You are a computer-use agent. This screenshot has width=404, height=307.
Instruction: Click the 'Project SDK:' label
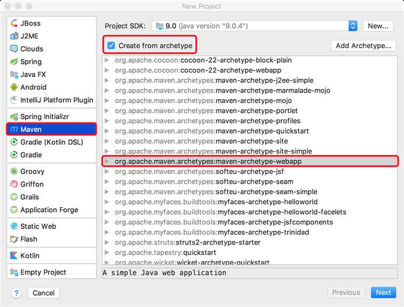pos(125,26)
